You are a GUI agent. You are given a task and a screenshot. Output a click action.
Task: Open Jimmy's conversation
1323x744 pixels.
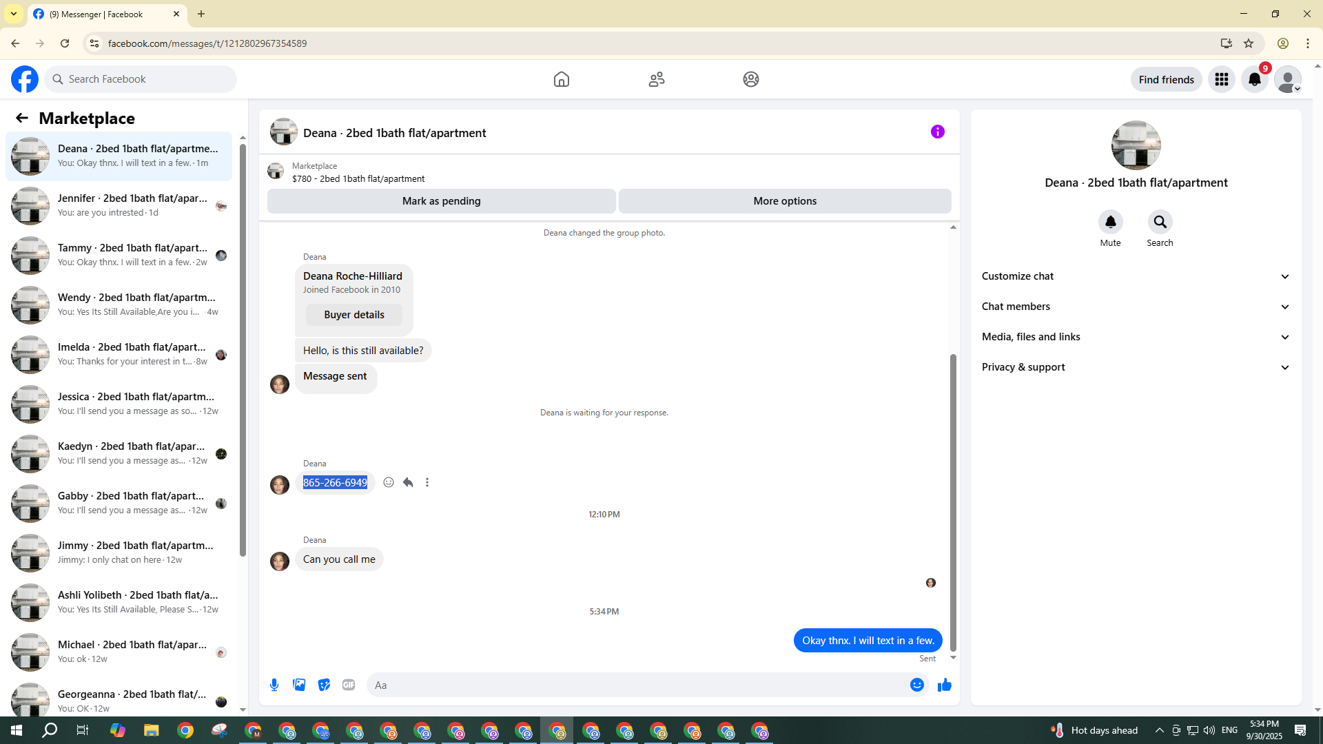point(119,553)
